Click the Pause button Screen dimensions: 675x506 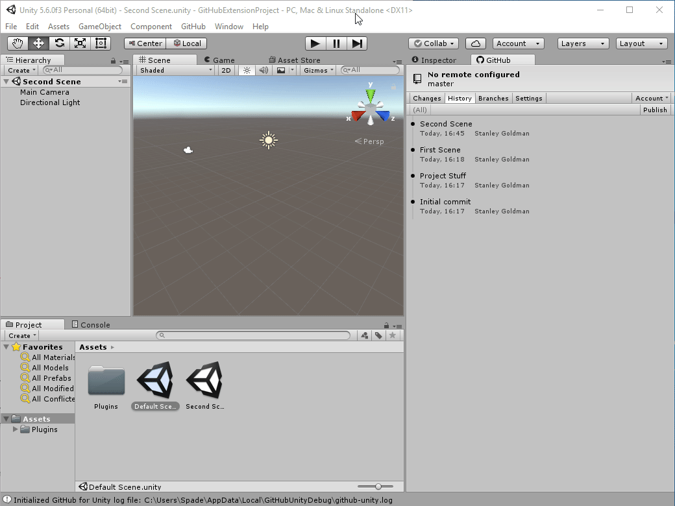(336, 43)
